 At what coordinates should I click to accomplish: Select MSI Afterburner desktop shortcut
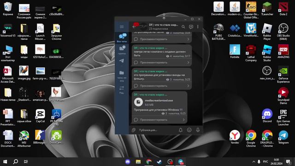pyautogui.click(x=24, y=139)
